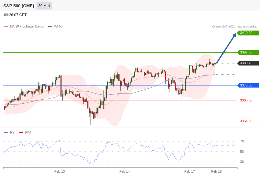Click the 3351.00 support price label
This screenshot has height=176, width=260.
pos(246,121)
